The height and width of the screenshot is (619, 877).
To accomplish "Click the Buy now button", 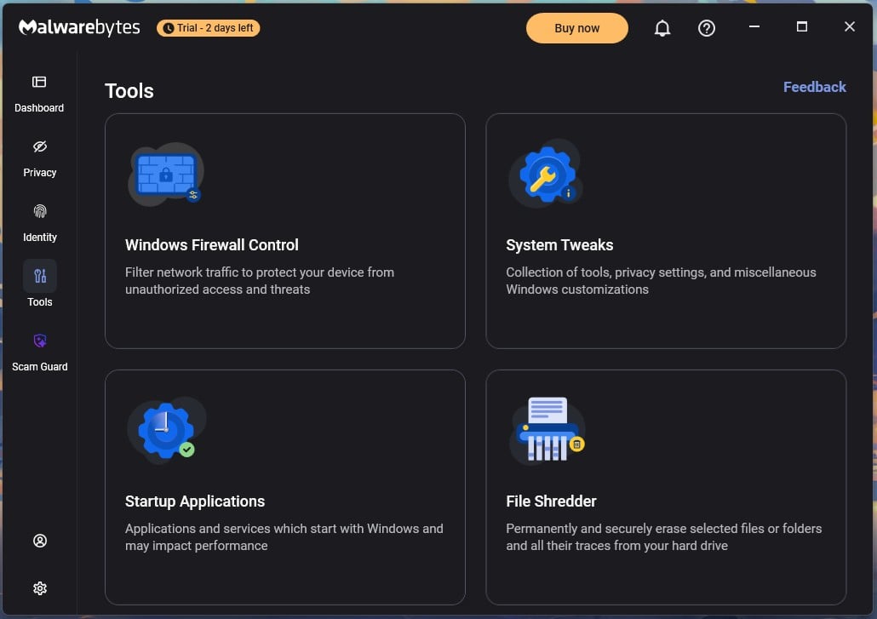I will click(x=576, y=28).
